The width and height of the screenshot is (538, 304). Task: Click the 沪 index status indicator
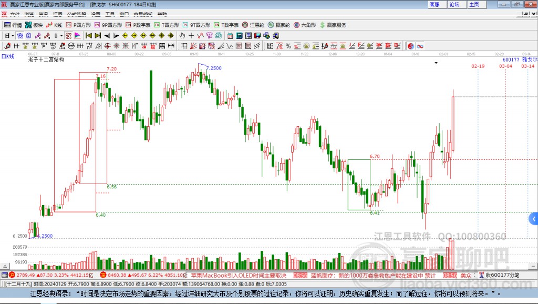coord(12,275)
